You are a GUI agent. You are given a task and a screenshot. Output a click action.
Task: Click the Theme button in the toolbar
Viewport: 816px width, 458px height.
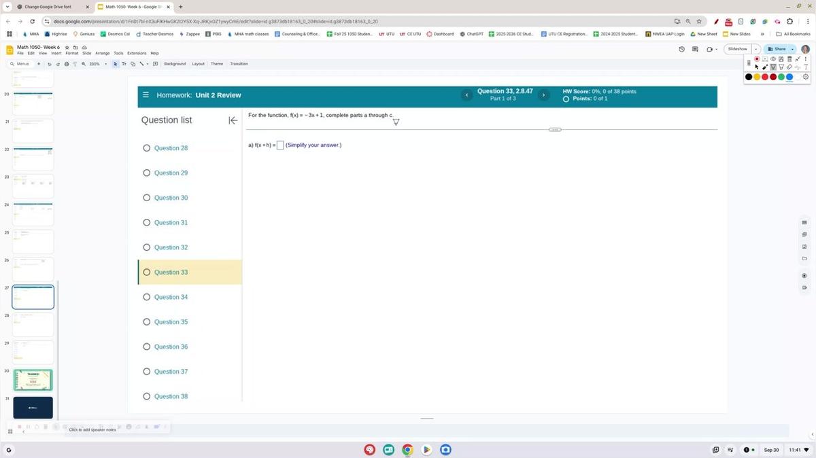pyautogui.click(x=216, y=63)
